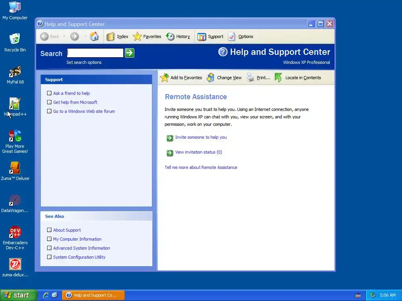Open Favorites star in toolbar
Screen dimensions: 402x301
click(137, 36)
